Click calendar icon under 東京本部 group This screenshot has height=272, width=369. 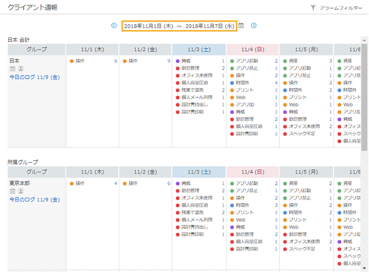click(12, 191)
